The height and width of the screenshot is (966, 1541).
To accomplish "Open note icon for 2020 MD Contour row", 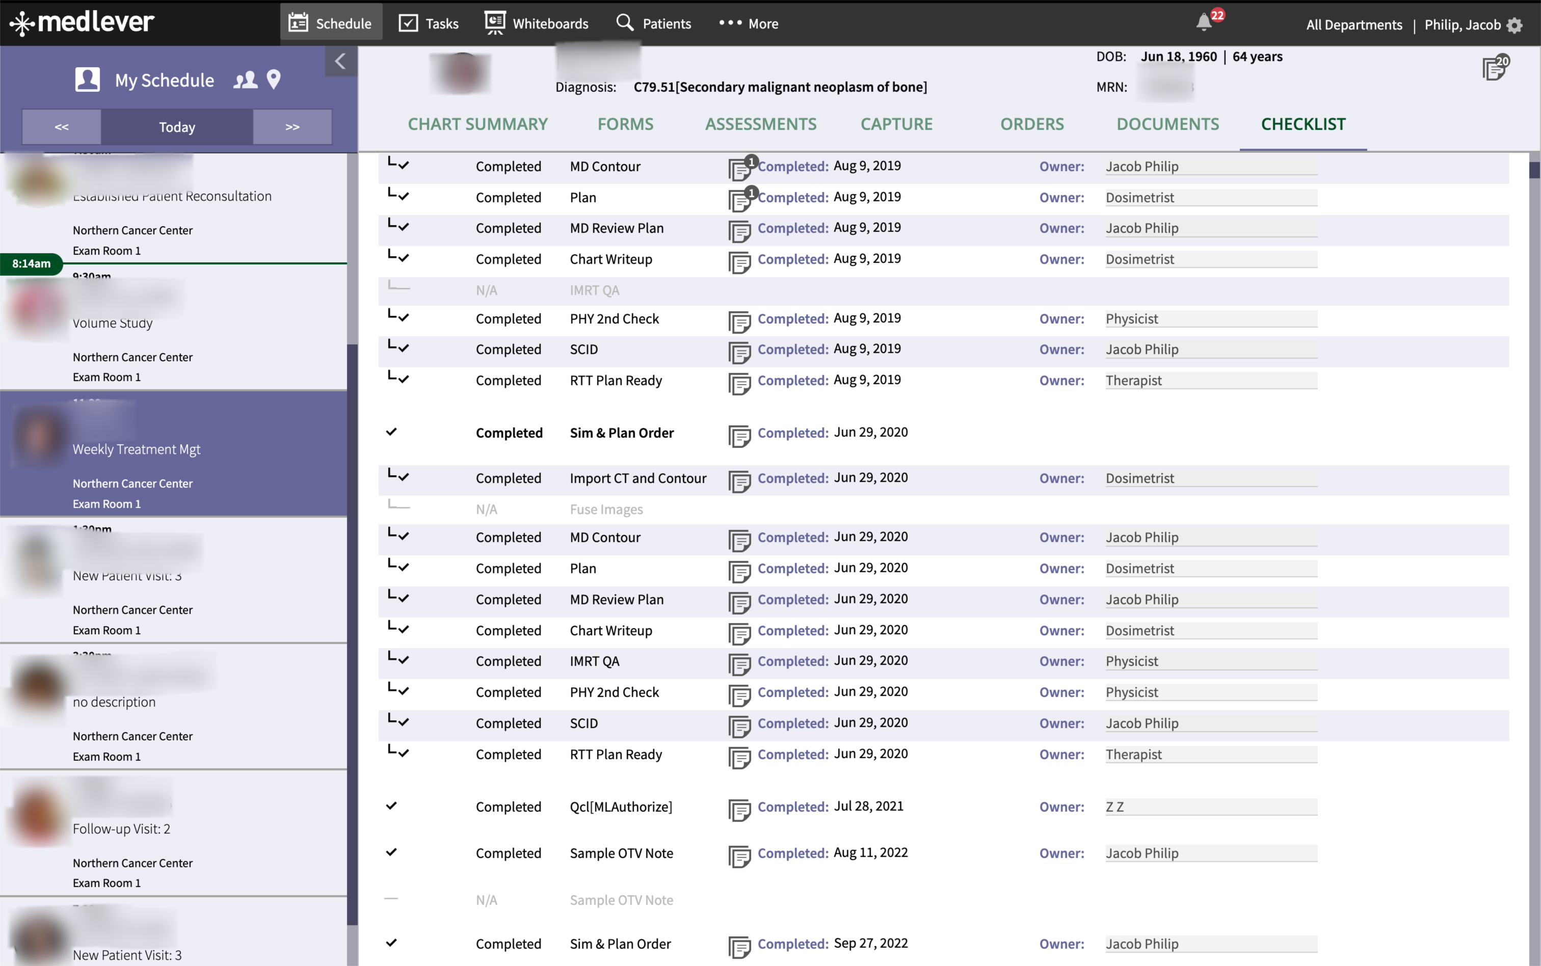I will point(740,541).
